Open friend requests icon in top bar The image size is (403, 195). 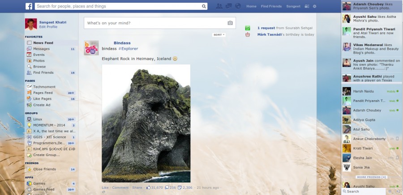219,6
